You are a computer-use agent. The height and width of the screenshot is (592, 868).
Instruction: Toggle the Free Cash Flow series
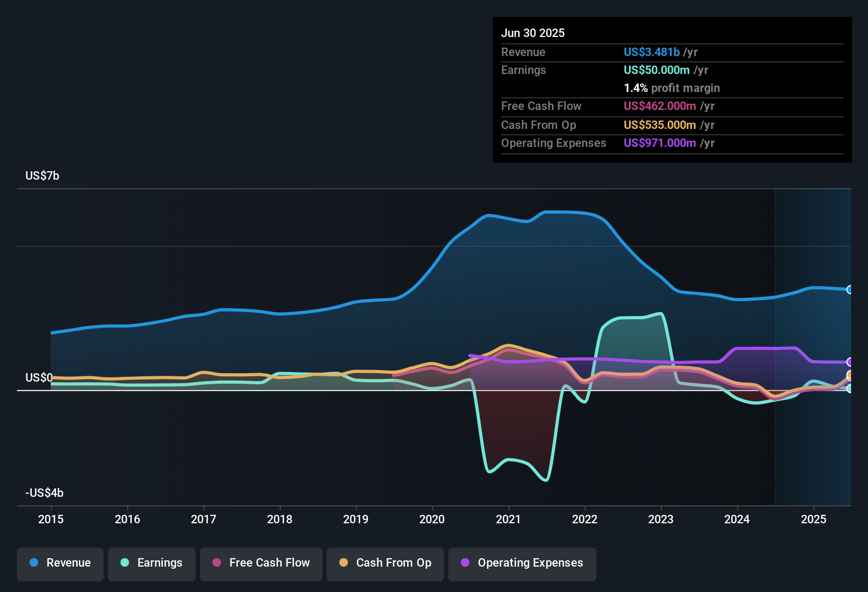261,564
